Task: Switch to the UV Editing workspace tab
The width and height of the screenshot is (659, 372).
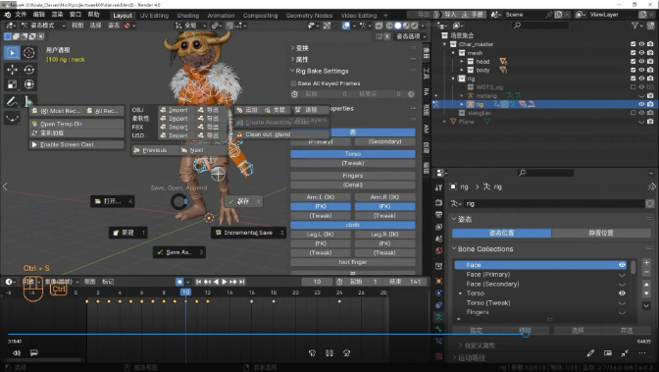Action: pyautogui.click(x=154, y=15)
